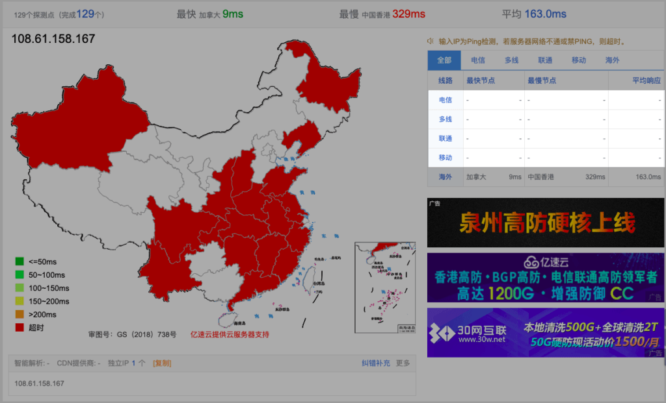Click the 平均响应 column header
The image size is (666, 403).
[646, 80]
